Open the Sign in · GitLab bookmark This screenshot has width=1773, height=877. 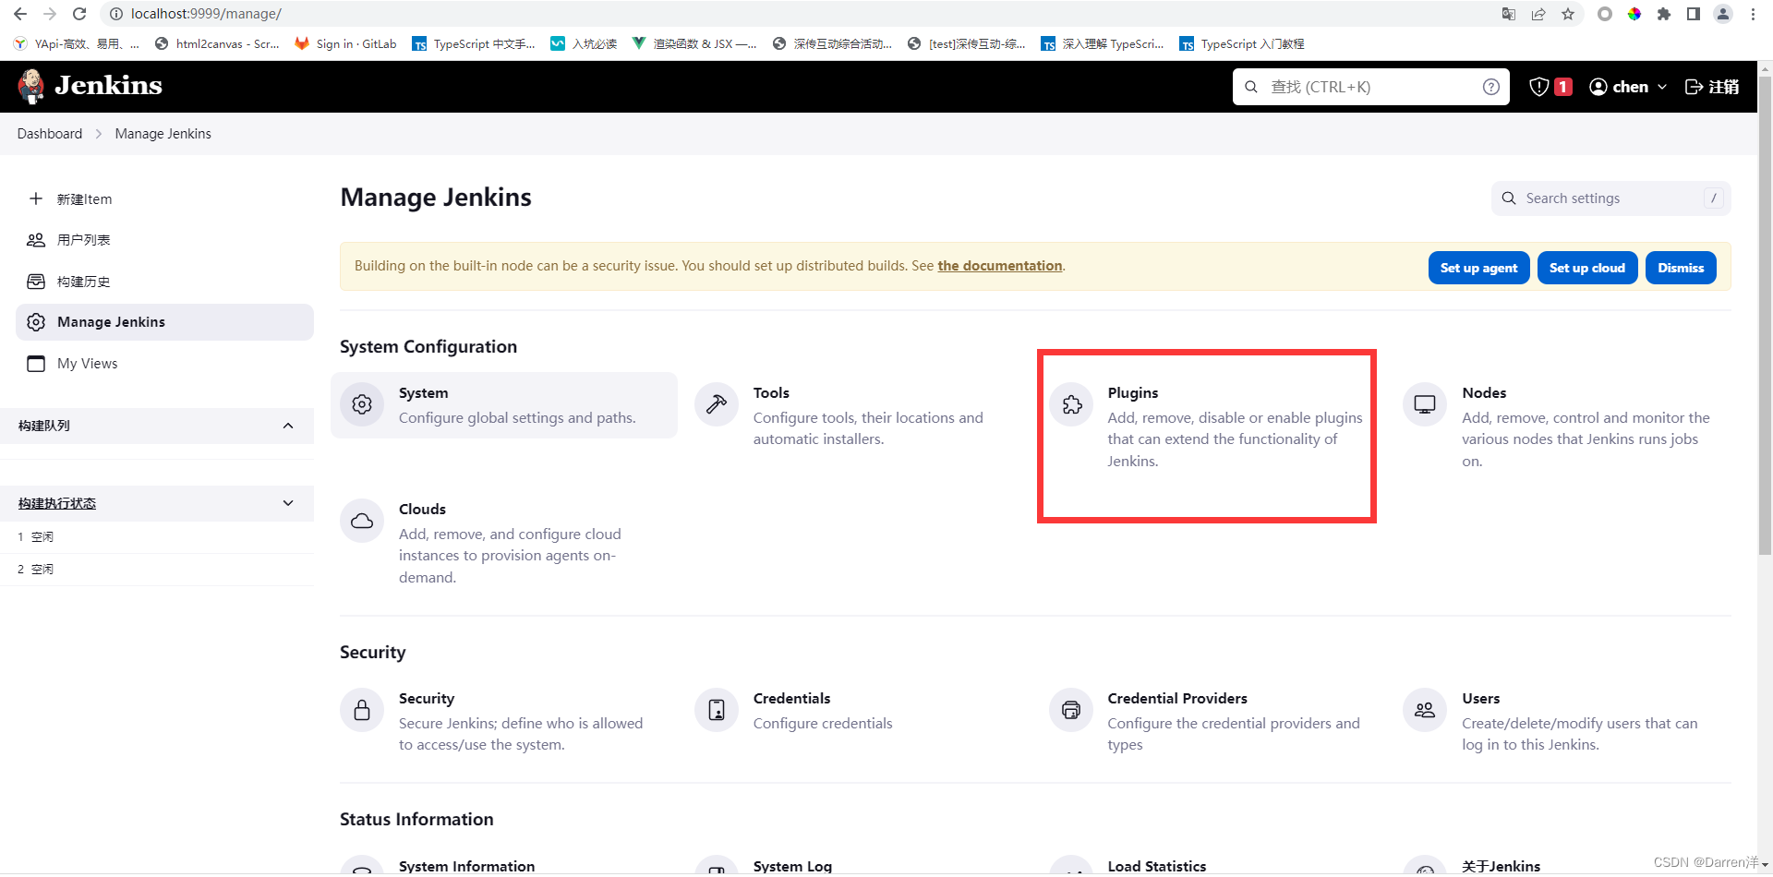(x=345, y=43)
